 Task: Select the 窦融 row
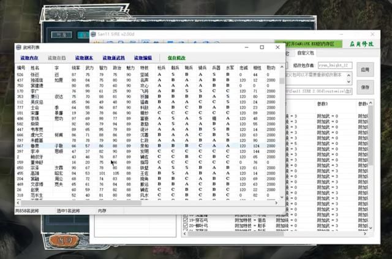tap(147, 179)
